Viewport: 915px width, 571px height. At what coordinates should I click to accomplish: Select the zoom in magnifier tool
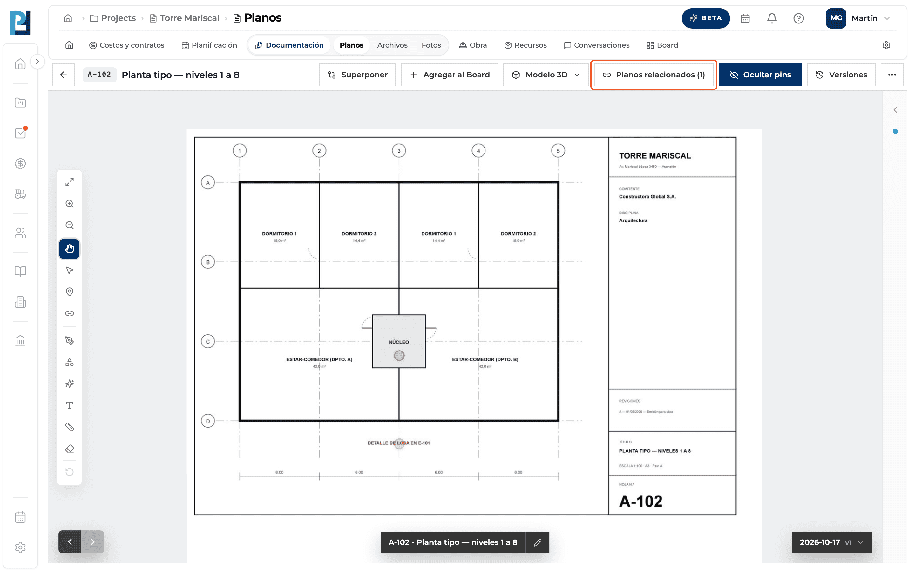coord(69,204)
